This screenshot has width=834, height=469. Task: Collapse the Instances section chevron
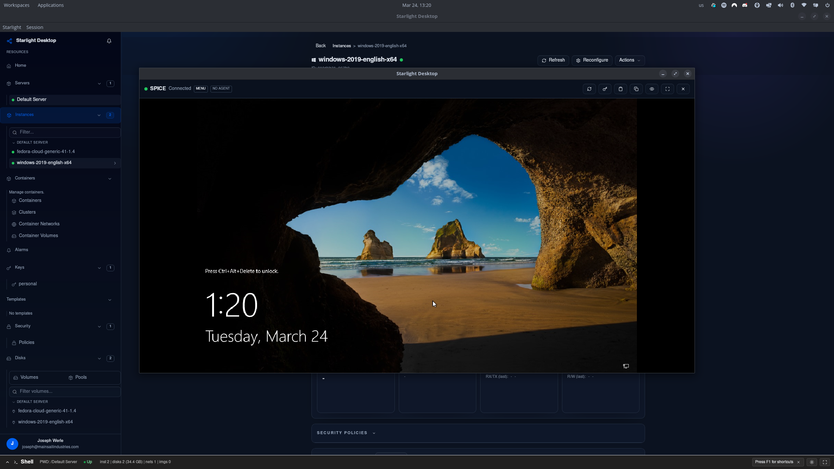[x=99, y=115]
